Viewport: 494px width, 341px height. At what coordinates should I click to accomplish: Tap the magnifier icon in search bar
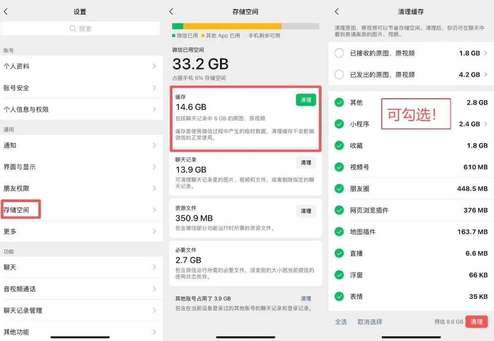click(x=72, y=29)
